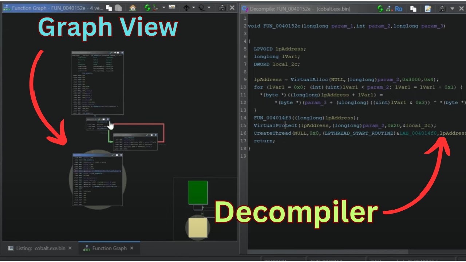Image resolution: width=466 pixels, height=262 pixels.
Task: Take a Decompile panel snapshot
Action: pyautogui.click(x=443, y=9)
